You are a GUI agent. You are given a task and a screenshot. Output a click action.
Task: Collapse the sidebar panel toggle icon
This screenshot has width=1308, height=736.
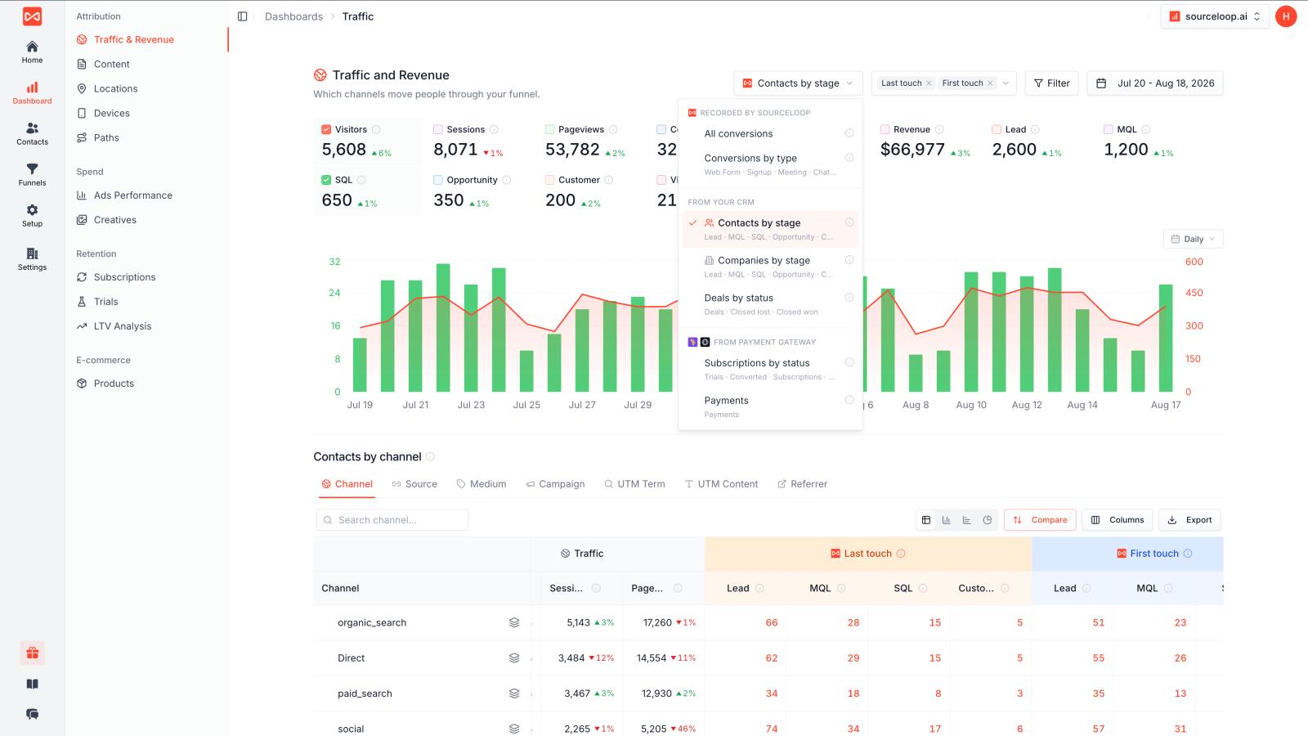pyautogui.click(x=243, y=16)
